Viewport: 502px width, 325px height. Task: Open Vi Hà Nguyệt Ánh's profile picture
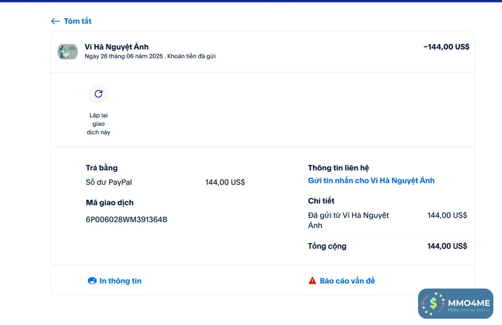pos(67,51)
